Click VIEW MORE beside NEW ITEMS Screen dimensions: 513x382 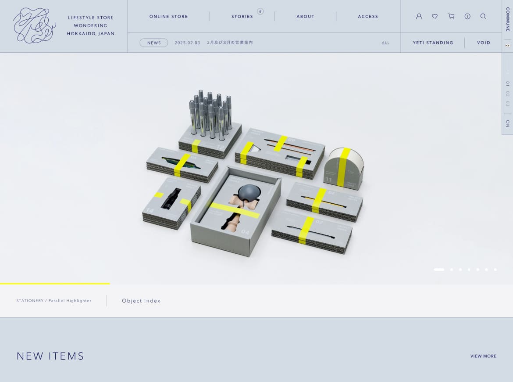483,356
